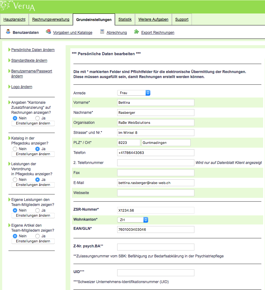Select Ja for Kantonale Zusatzfinanzierung
Viewport: 265px width, 290px height.
click(x=37, y=118)
